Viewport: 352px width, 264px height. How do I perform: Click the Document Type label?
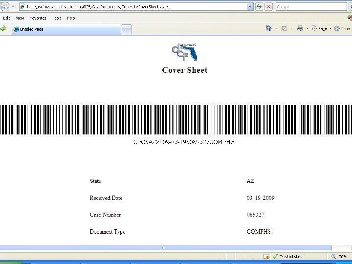click(x=107, y=232)
